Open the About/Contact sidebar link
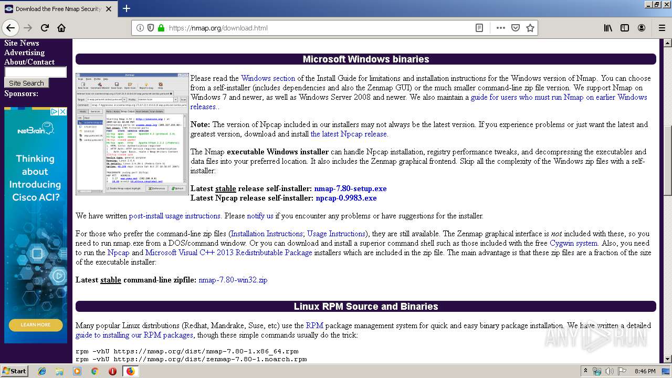The width and height of the screenshot is (672, 378). 29,62
